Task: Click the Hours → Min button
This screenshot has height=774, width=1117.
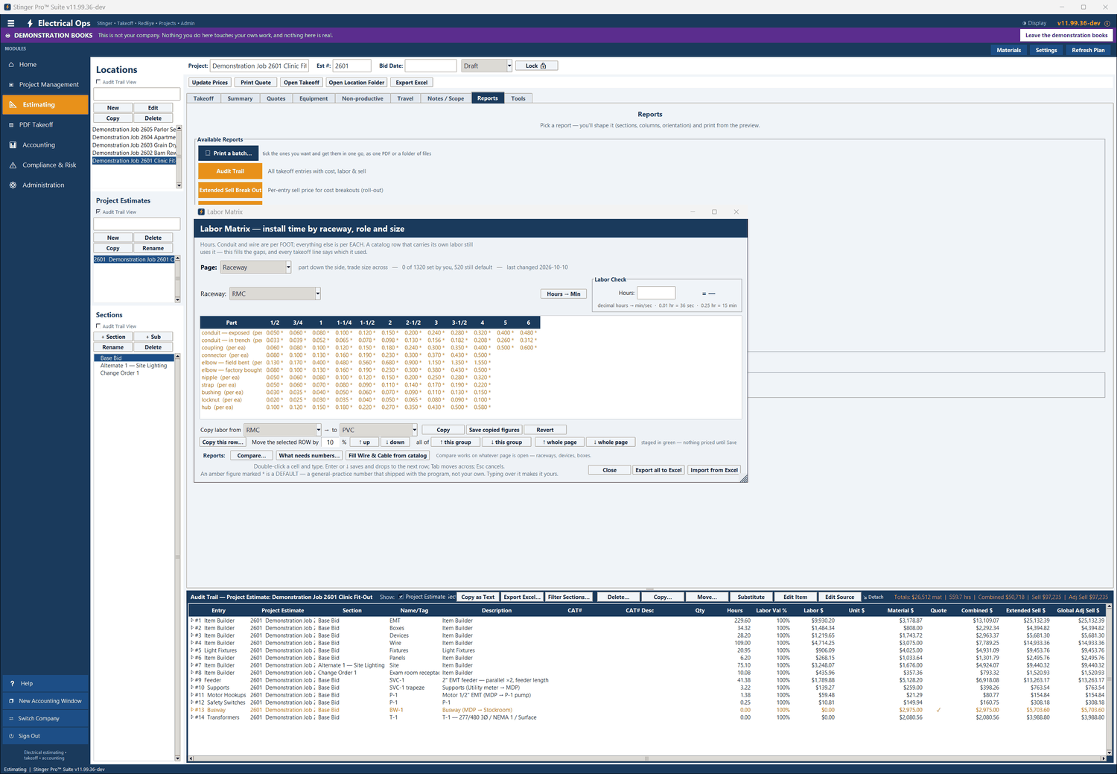Action: click(x=564, y=294)
